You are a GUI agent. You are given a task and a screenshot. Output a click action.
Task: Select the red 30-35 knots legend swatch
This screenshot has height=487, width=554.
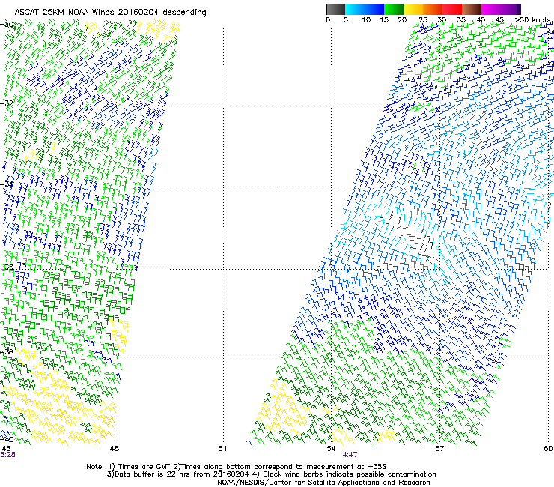pyautogui.click(x=452, y=9)
